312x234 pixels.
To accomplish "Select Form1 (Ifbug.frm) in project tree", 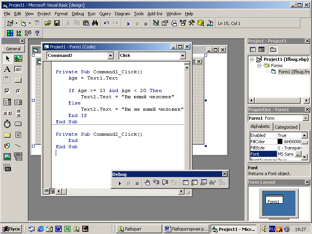I will [294, 72].
